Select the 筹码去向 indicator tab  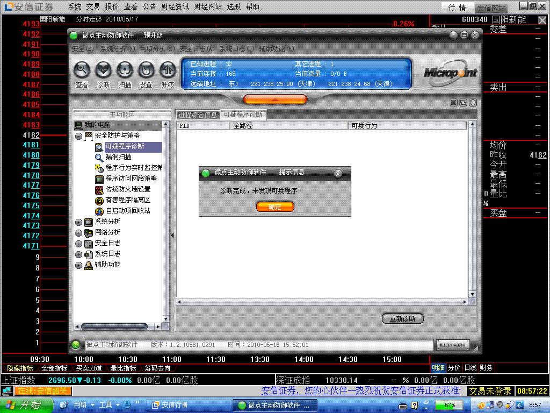pyautogui.click(x=157, y=368)
